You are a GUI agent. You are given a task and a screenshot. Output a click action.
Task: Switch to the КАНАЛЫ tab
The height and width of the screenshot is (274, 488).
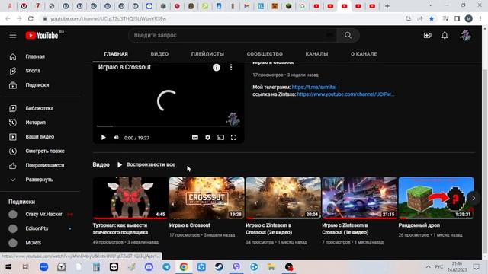click(316, 54)
